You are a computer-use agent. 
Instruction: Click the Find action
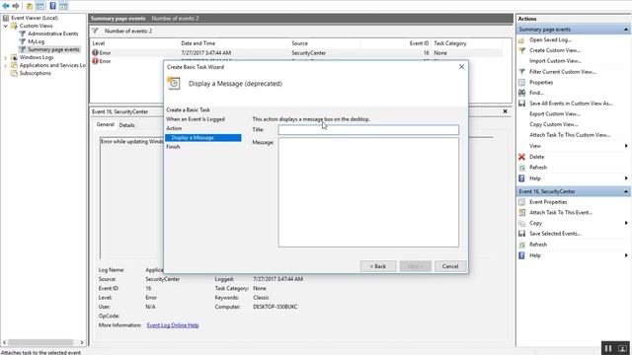(x=536, y=93)
